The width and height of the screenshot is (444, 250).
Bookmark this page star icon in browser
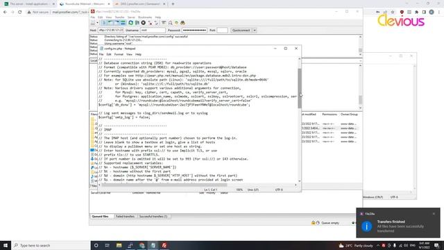393,12
